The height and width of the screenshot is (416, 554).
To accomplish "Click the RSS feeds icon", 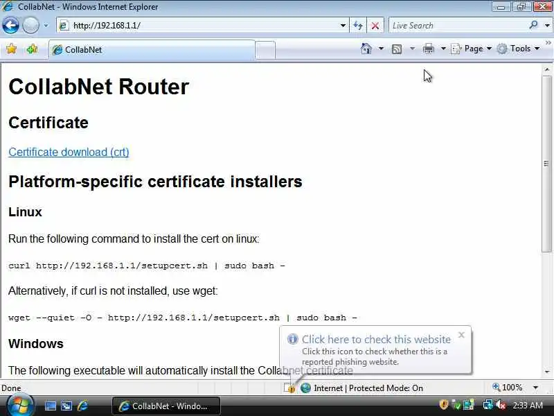I will tap(397, 49).
